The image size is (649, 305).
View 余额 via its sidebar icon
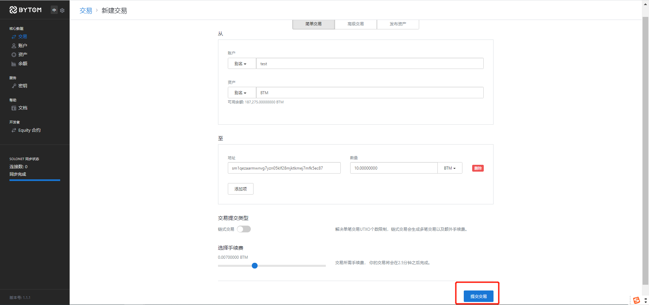(14, 63)
